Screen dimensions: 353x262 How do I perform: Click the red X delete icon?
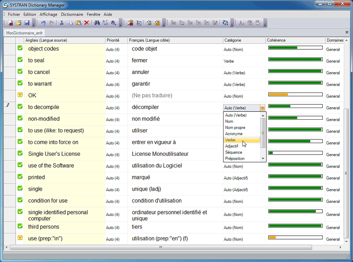tap(87, 23)
